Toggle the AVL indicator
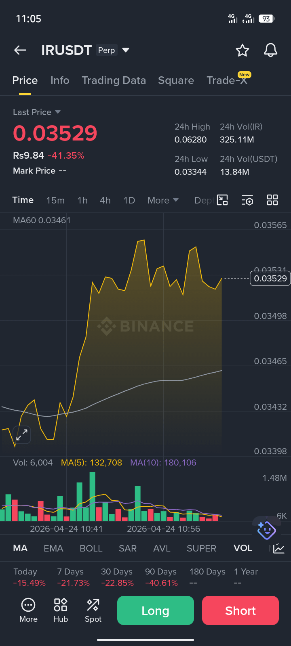 coord(162,548)
